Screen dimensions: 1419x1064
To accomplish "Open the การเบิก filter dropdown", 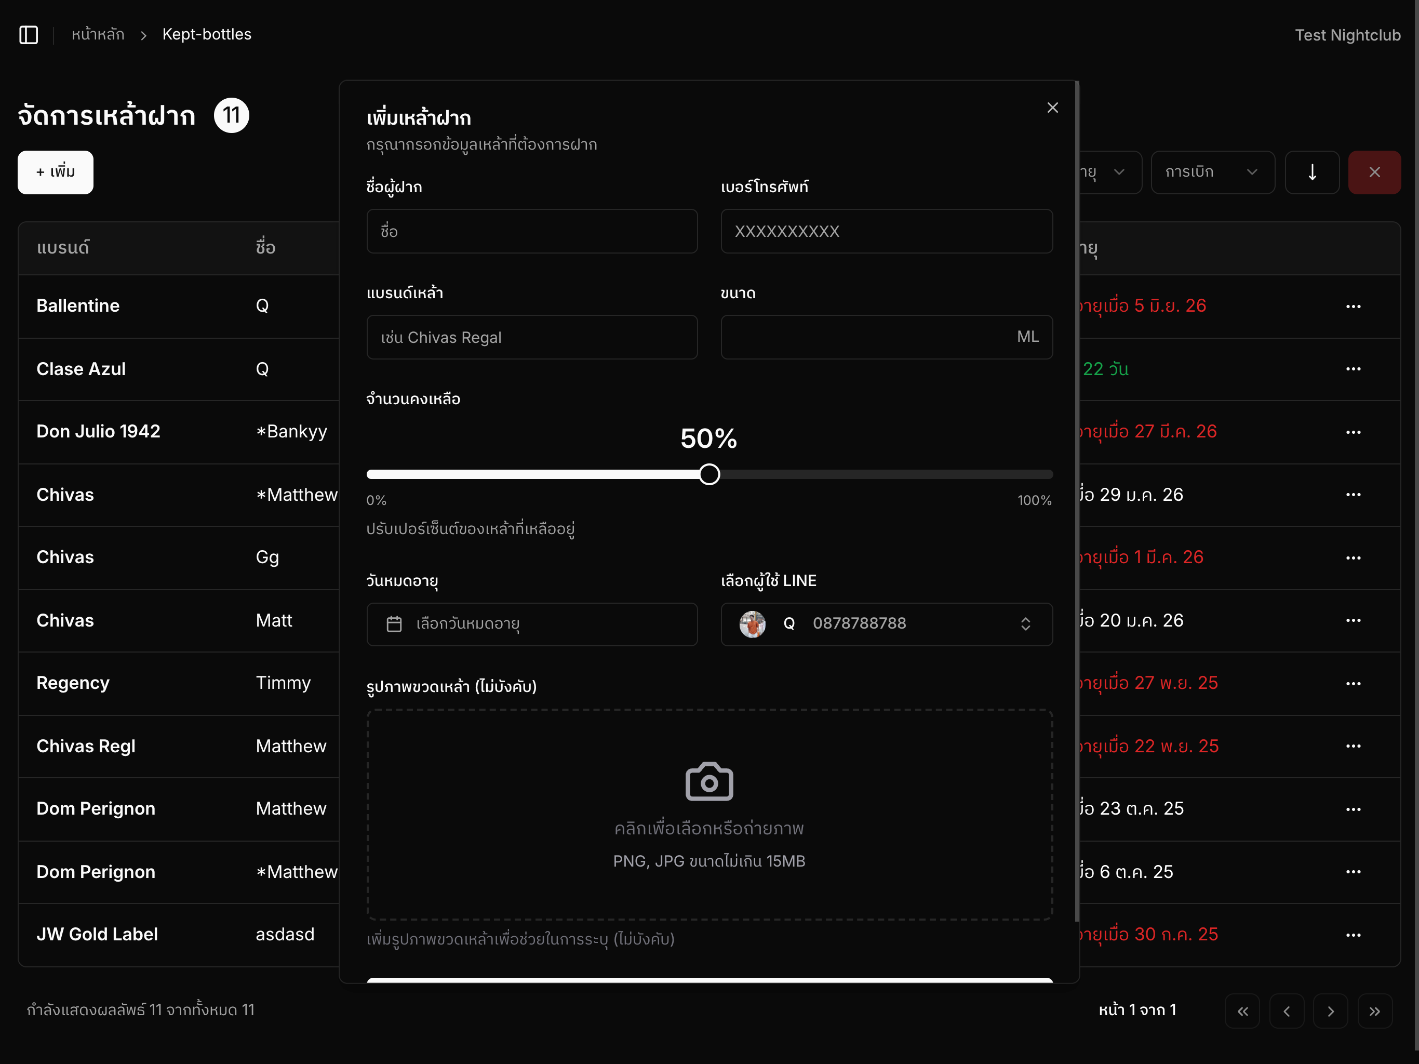I will [1212, 172].
